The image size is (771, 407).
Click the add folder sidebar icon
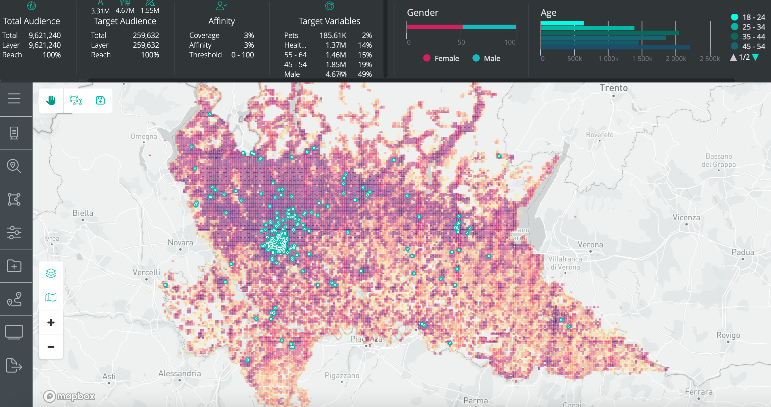coord(14,266)
